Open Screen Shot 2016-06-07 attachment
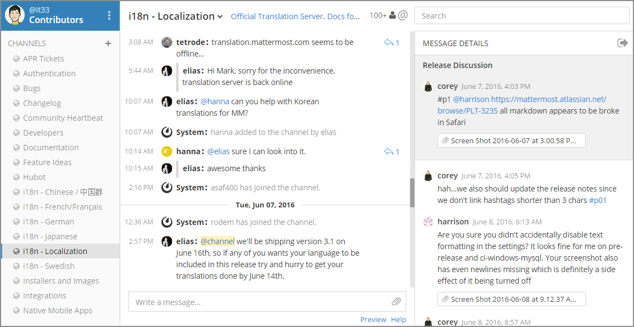The width and height of the screenshot is (634, 327). click(x=511, y=140)
